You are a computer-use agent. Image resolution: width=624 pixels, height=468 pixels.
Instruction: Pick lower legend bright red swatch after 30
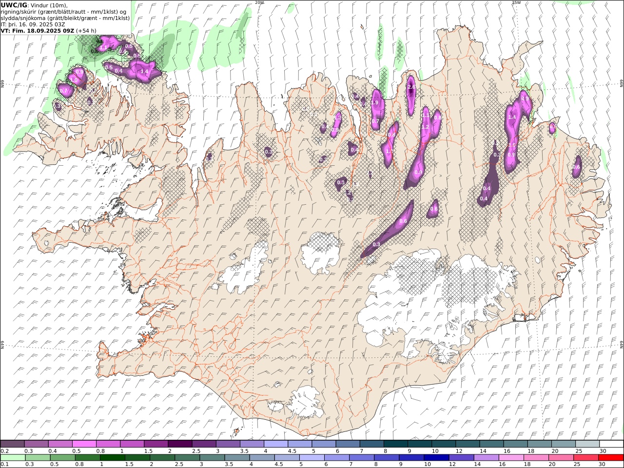pyautogui.click(x=611, y=457)
